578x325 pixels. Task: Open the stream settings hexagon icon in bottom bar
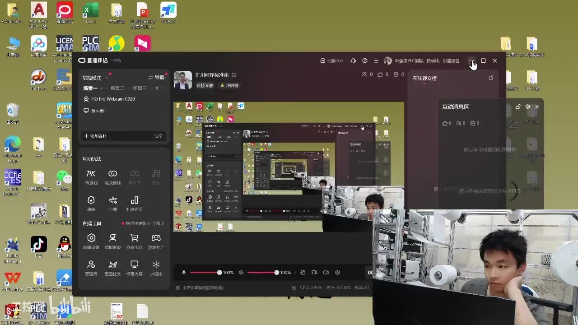[337, 272]
